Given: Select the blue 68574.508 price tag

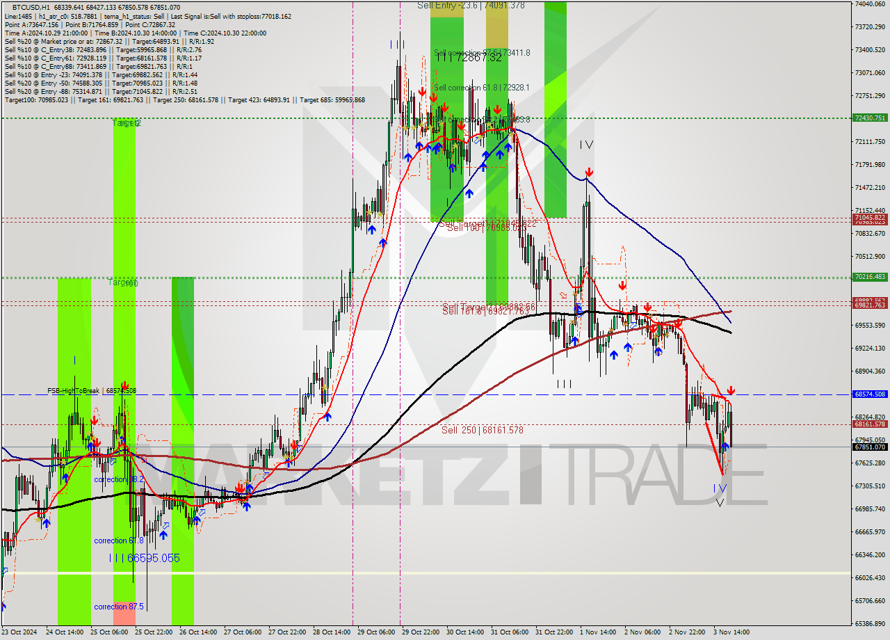Looking at the screenshot, I should pyautogui.click(x=870, y=394).
